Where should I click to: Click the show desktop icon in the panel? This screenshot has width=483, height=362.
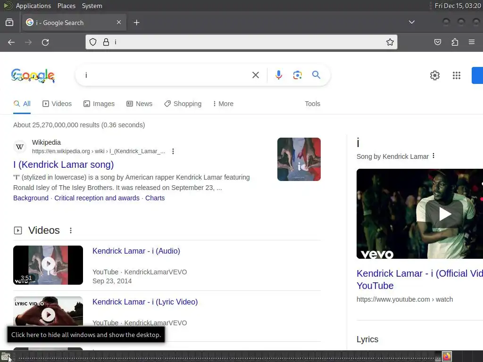(6, 357)
